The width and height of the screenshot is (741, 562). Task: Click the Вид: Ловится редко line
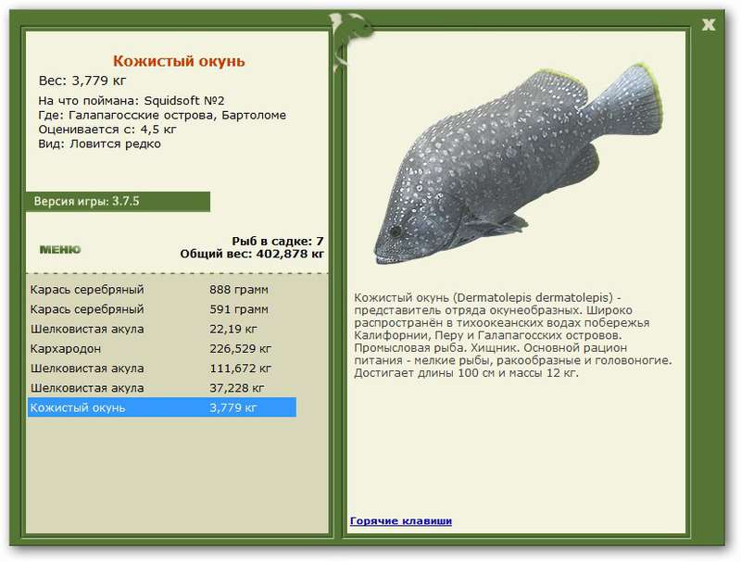(x=99, y=144)
